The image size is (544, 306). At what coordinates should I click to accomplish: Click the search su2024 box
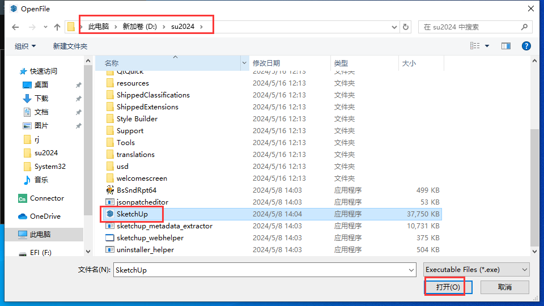tap(475, 27)
